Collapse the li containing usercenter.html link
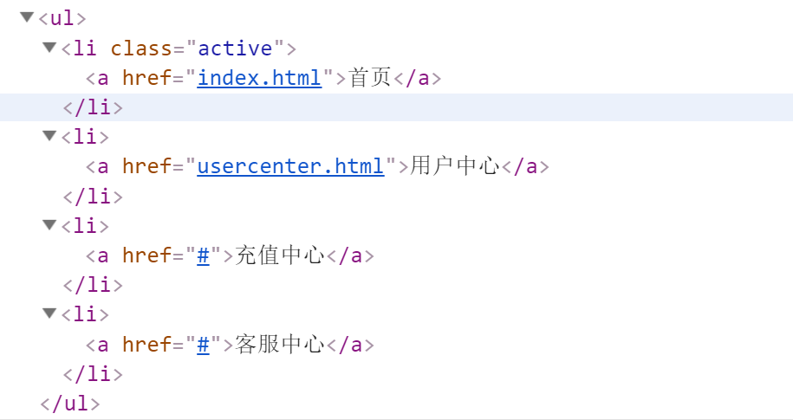The image size is (793, 420). point(49,135)
